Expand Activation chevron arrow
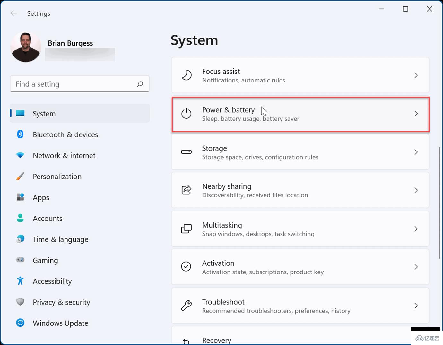This screenshot has width=443, height=345. tap(416, 267)
